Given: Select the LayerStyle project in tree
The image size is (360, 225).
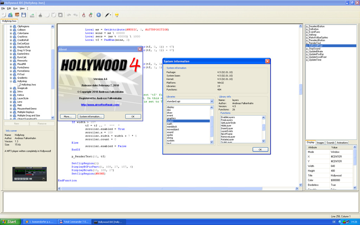Looking at the screenshot, I should pyautogui.click(x=23, y=98).
